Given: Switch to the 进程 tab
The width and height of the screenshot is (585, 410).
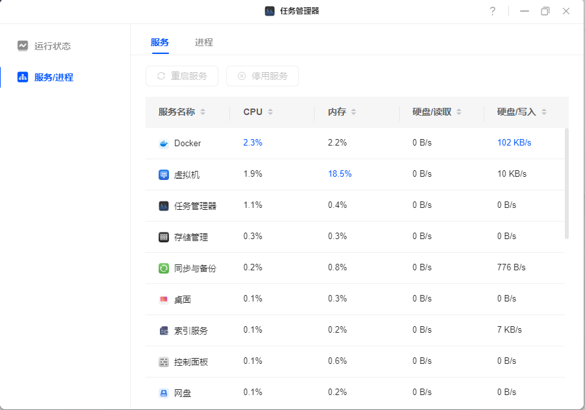Looking at the screenshot, I should click(203, 42).
